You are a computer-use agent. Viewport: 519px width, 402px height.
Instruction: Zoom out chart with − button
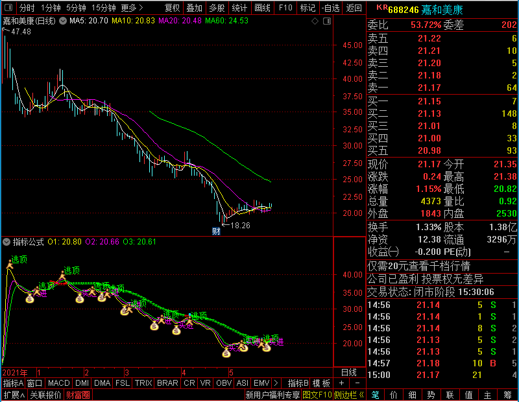click(357, 383)
